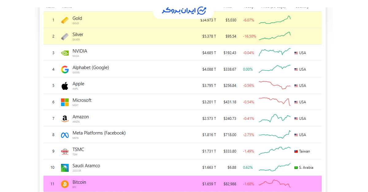Click the Apple logo icon
Image resolution: width=368 pixels, height=192 pixels.
point(65,86)
